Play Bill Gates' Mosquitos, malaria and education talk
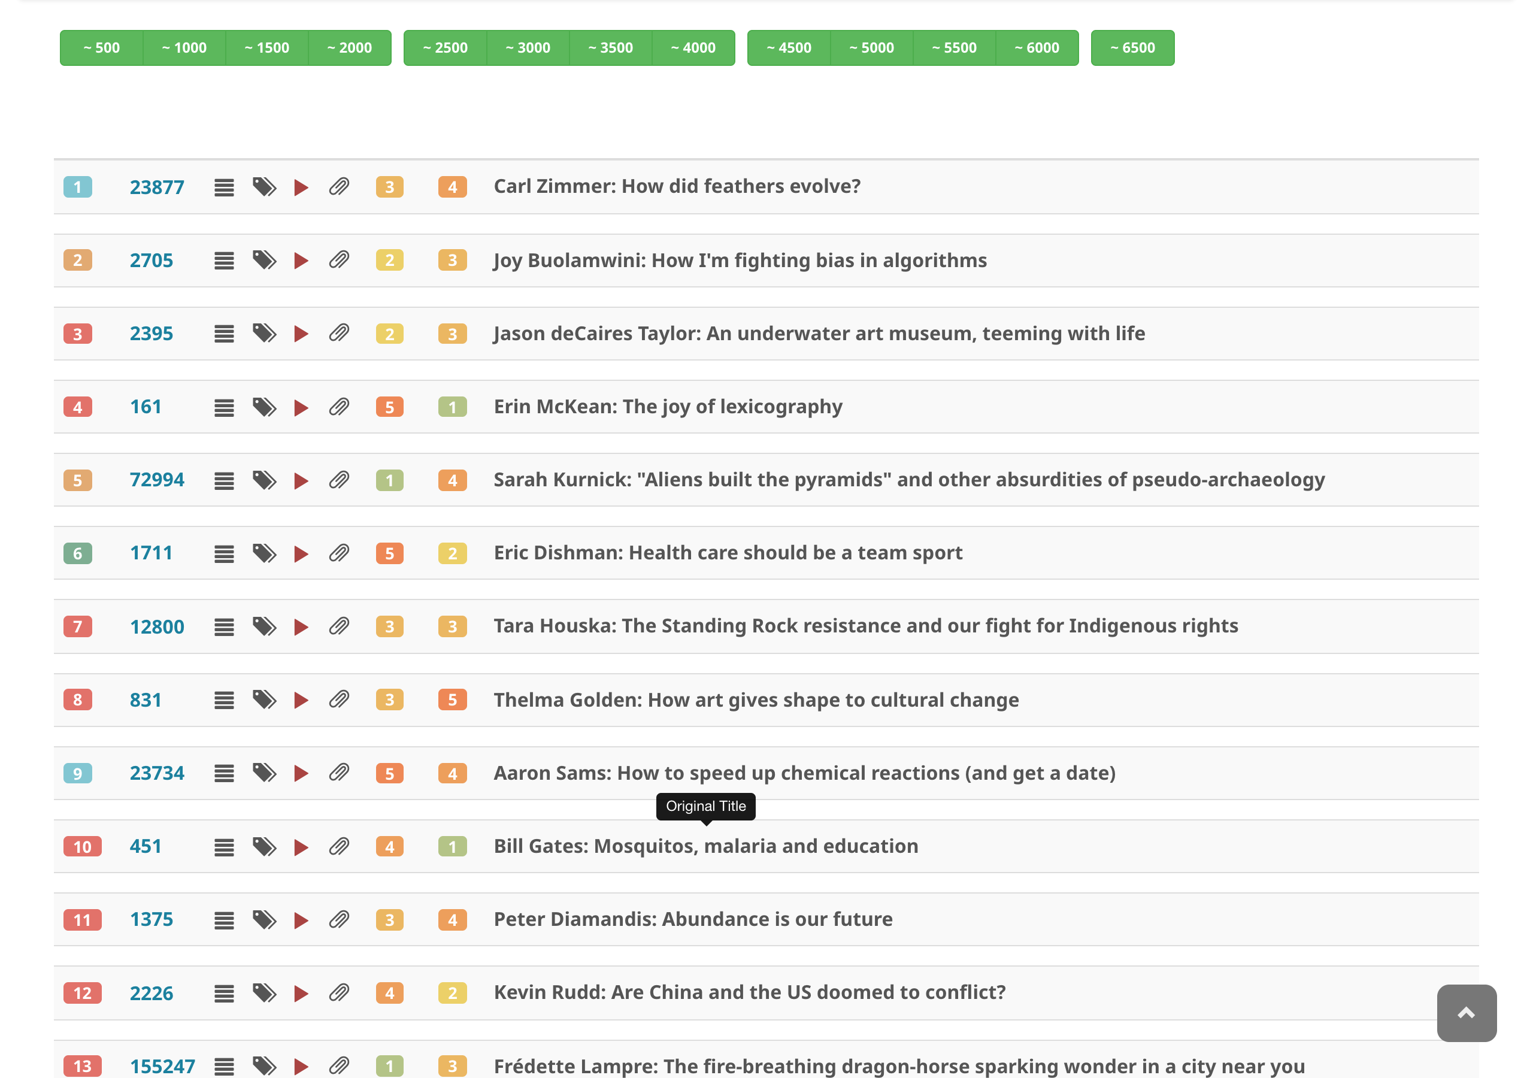This screenshot has width=1533, height=1078. [301, 847]
